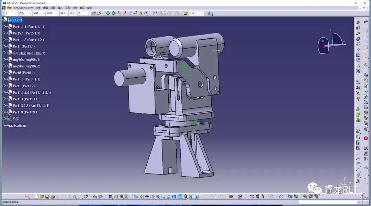Select Part1.1.2 (Part1.1.2.1) in tree

(29, 40)
